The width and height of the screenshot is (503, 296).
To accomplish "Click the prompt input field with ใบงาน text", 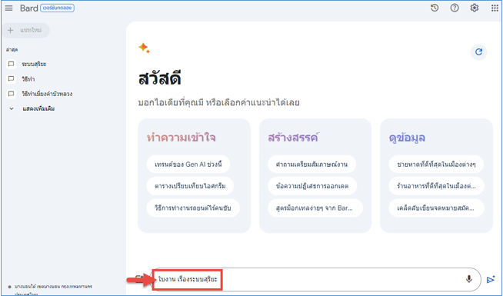I will coord(316,279).
